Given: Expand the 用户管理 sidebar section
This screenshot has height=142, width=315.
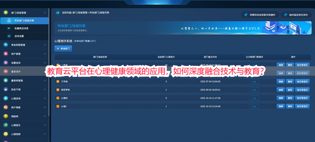Looking at the screenshot, I should coord(45,54).
